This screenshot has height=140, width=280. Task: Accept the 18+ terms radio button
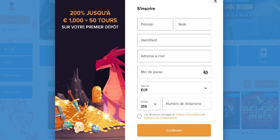pyautogui.click(x=139, y=116)
